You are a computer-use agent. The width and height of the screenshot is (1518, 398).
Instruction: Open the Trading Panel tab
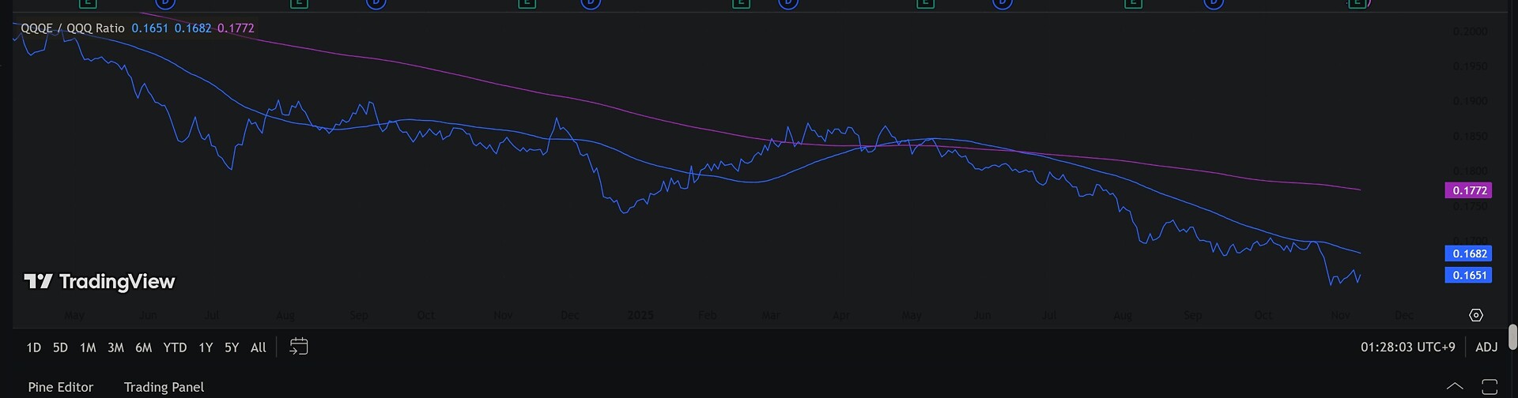tap(164, 387)
